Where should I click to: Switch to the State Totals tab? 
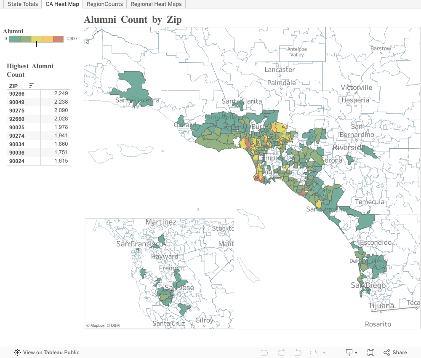point(23,4)
